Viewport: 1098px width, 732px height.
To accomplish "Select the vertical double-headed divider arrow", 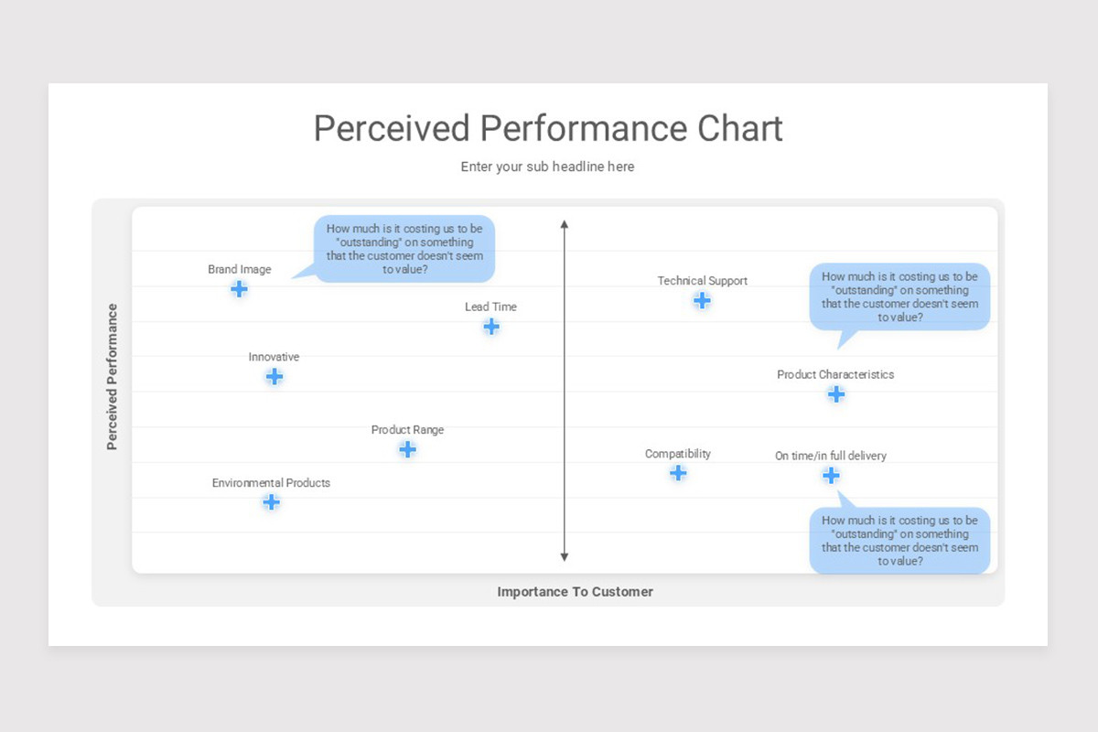I will [565, 391].
